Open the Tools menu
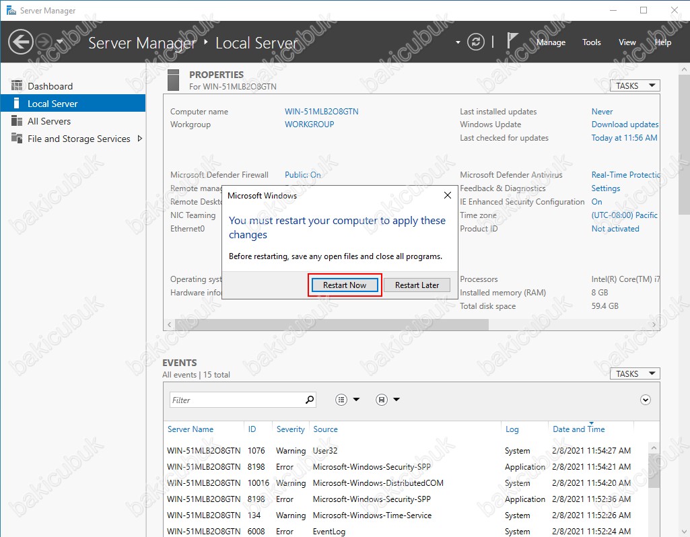Image resolution: width=690 pixels, height=537 pixels. pos(591,42)
